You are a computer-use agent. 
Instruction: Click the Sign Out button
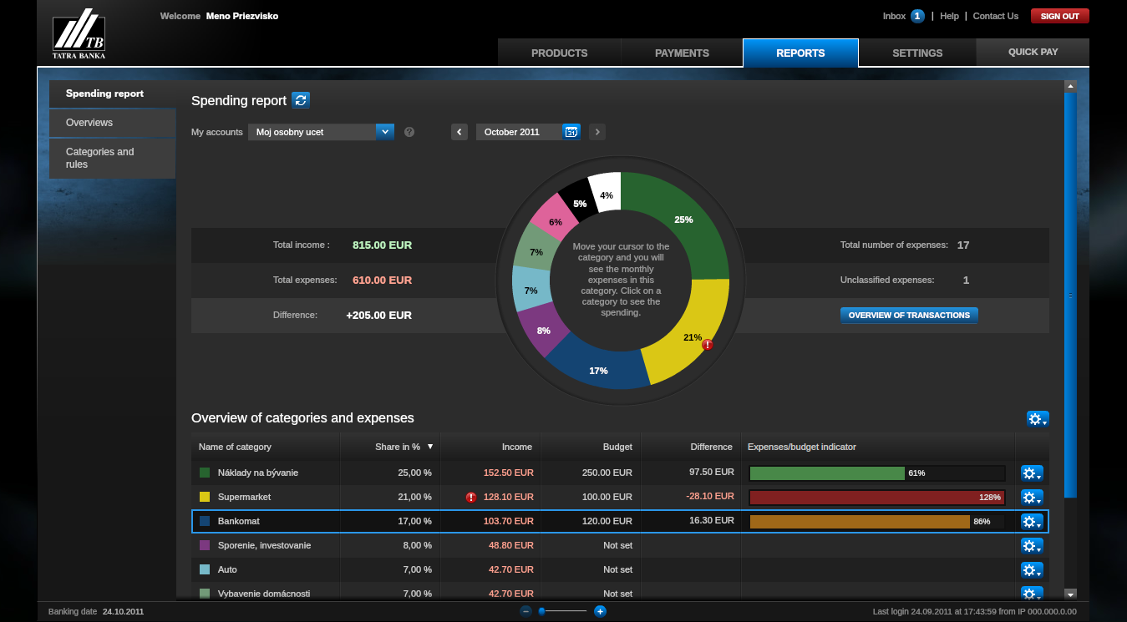1059,16
